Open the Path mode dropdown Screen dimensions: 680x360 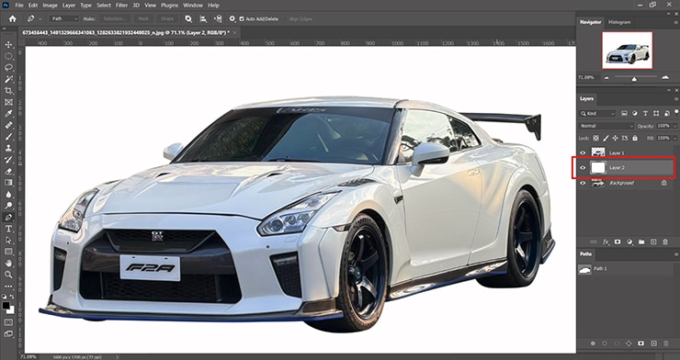[64, 18]
